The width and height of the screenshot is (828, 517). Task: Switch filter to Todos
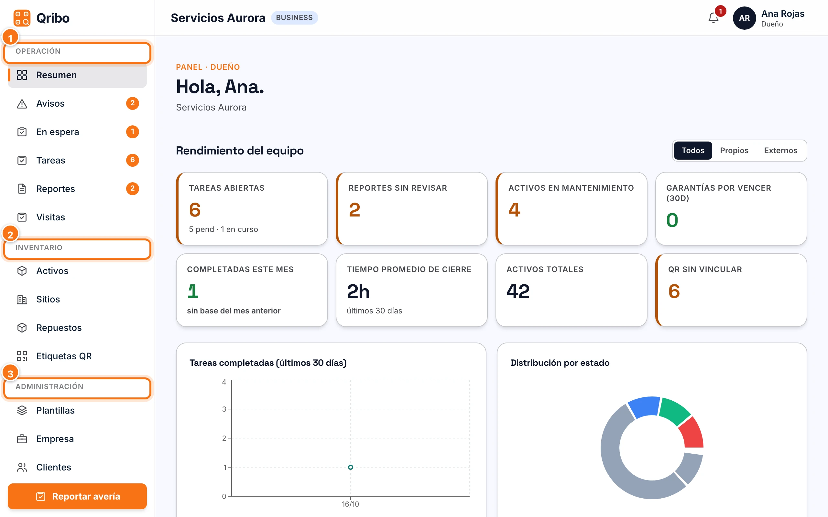coord(693,151)
